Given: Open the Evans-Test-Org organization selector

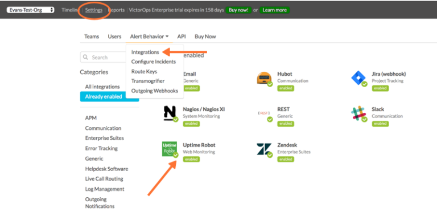Looking at the screenshot, I should 31,10.
